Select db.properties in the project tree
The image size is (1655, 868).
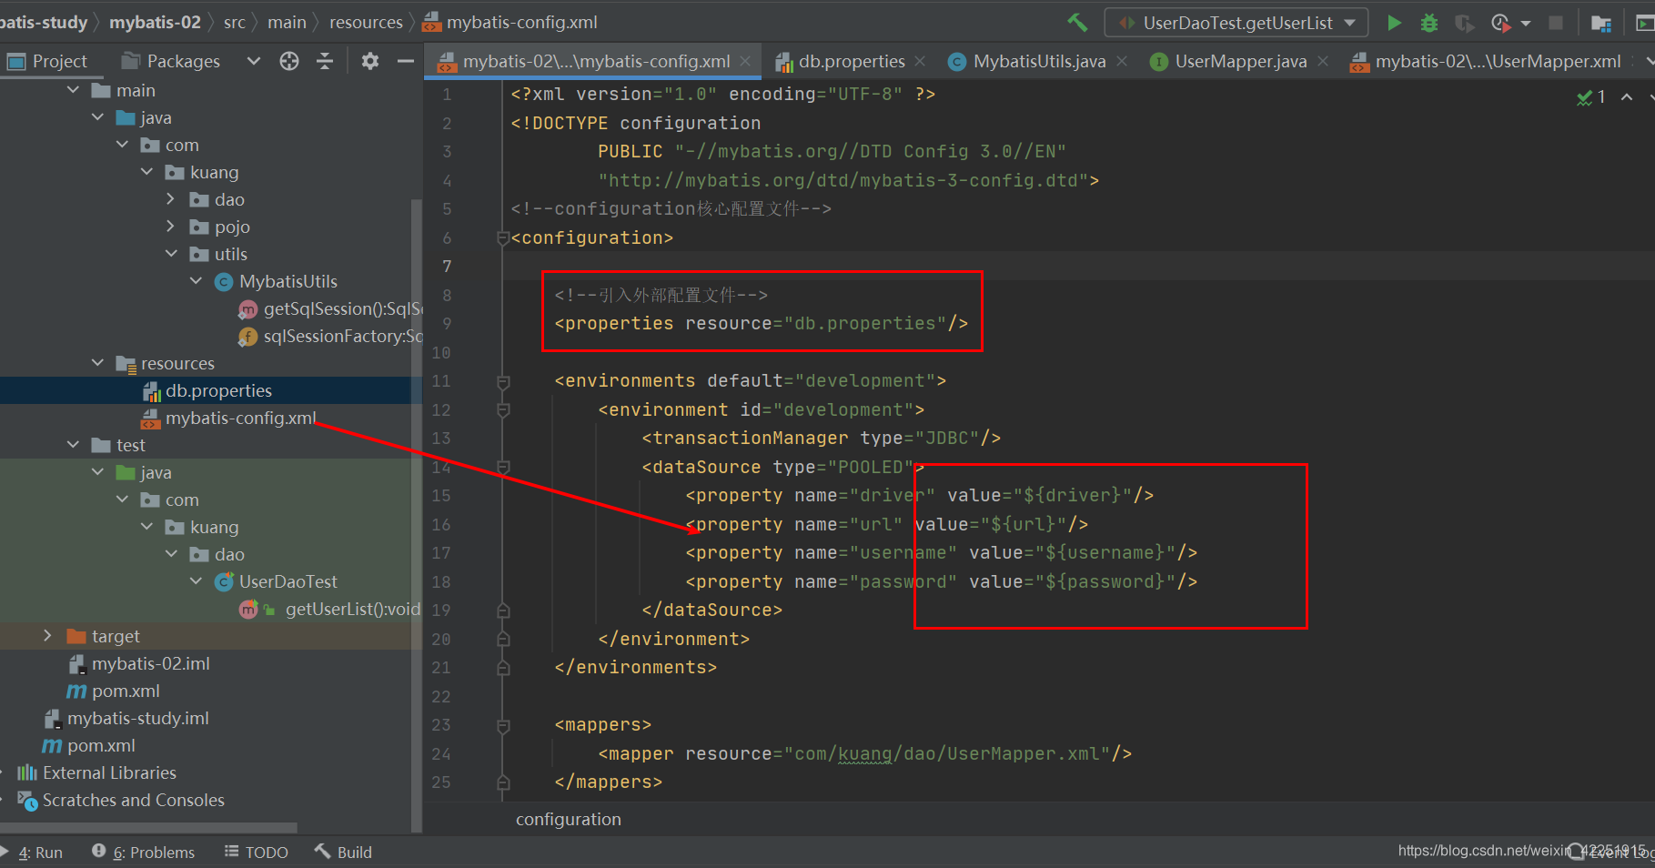[218, 390]
